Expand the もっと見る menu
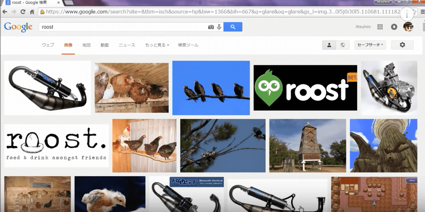This screenshot has height=212, width=425. pos(157,45)
